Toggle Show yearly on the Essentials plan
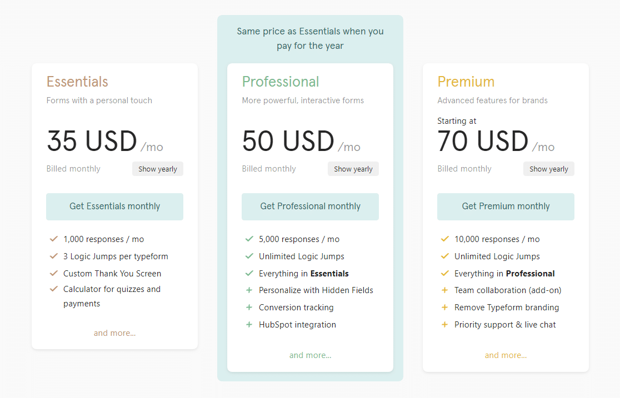The width and height of the screenshot is (620, 398). point(158,169)
